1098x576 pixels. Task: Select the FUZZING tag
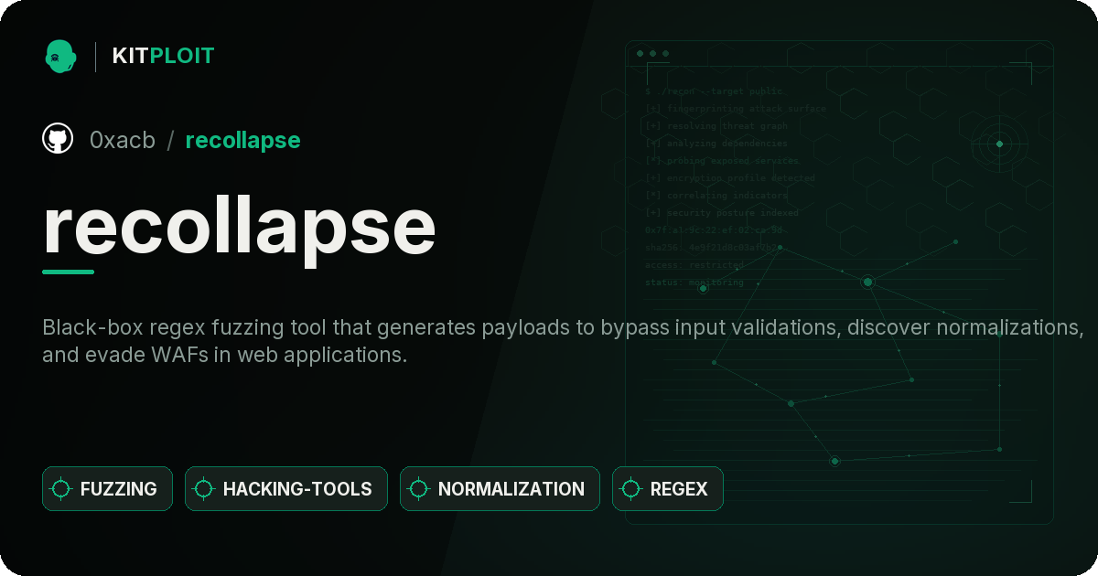coord(107,488)
